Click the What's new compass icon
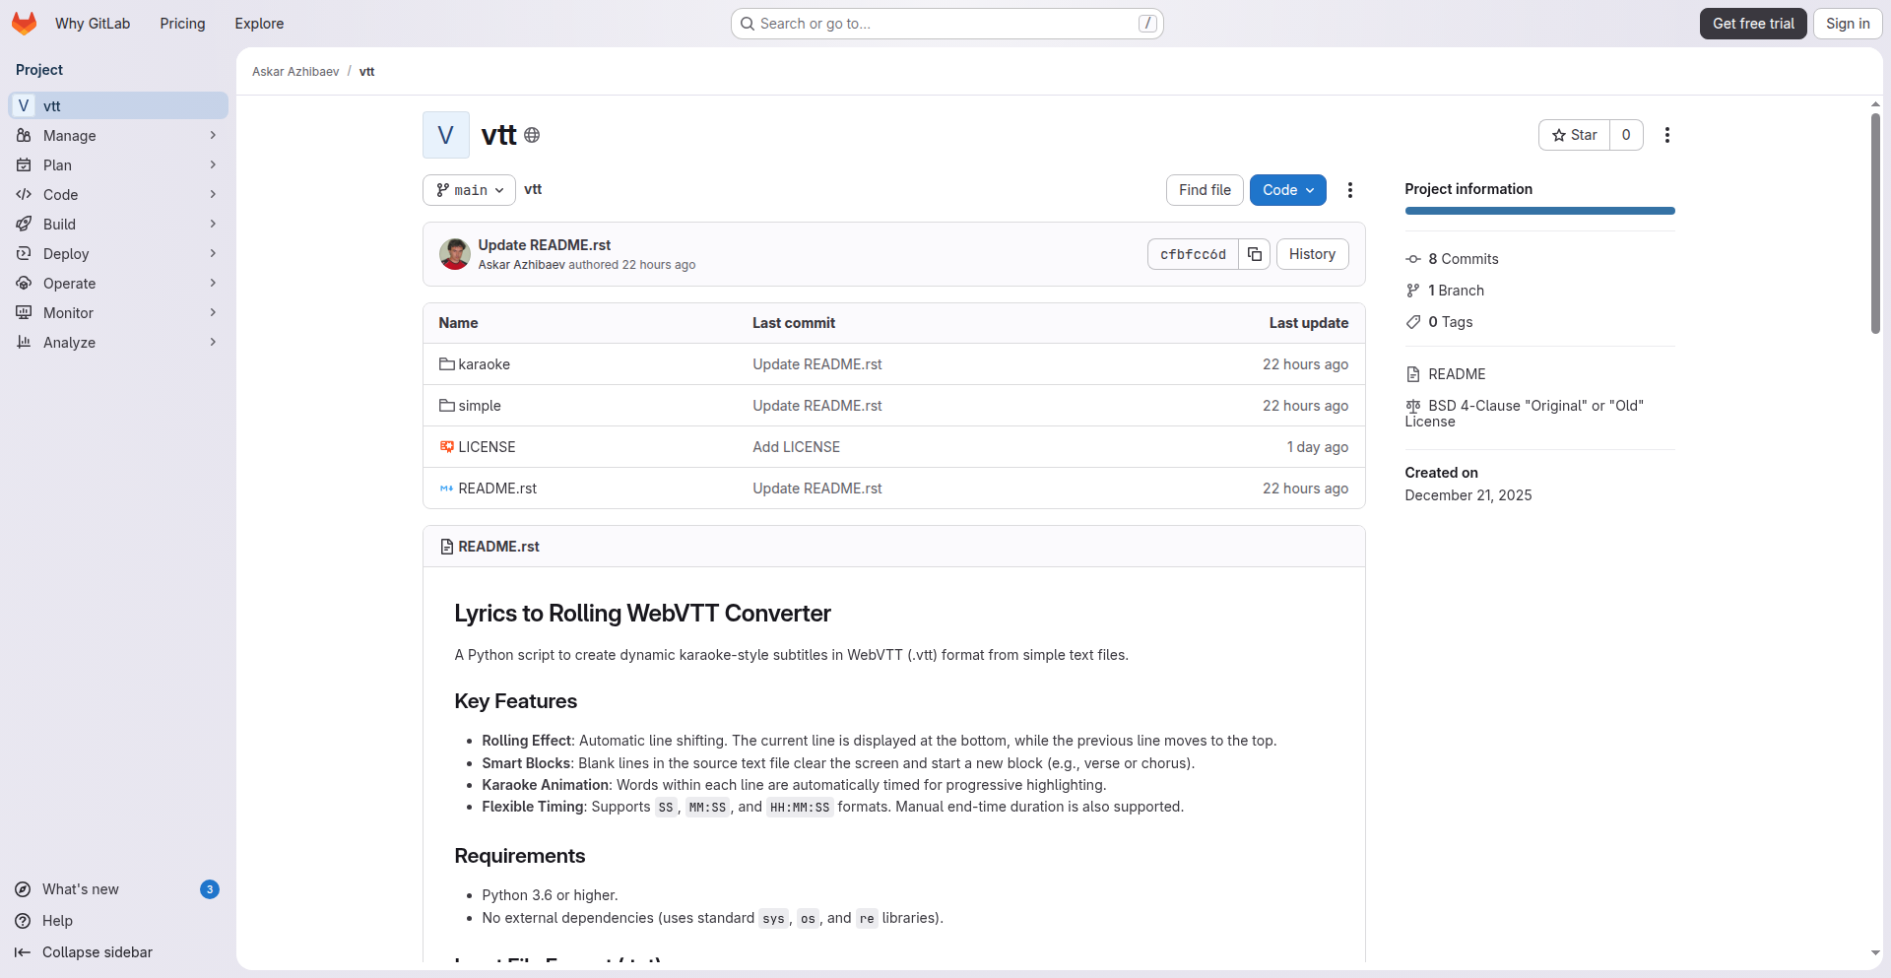Screen dimensions: 1891x978 [x=23, y=889]
